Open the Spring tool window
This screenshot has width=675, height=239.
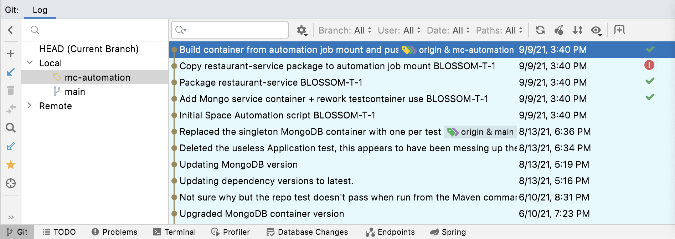point(448,232)
